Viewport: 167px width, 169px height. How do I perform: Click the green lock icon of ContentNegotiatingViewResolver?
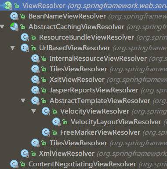click(23, 164)
